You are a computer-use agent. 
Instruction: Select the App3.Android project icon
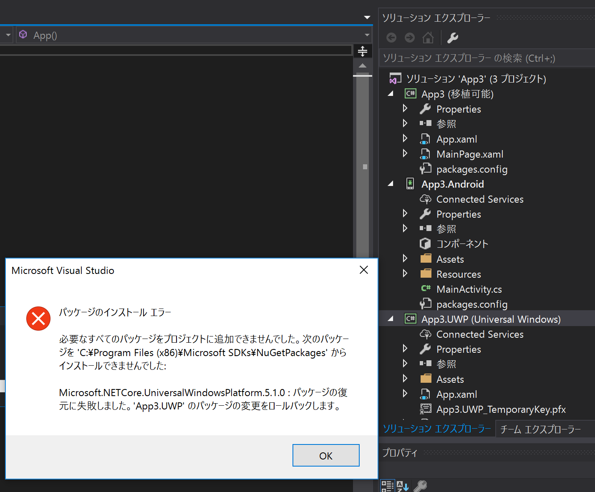[410, 184]
